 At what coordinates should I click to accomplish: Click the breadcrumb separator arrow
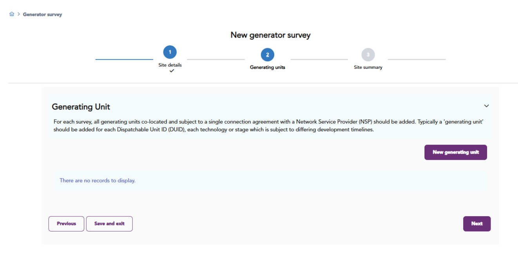click(x=18, y=14)
